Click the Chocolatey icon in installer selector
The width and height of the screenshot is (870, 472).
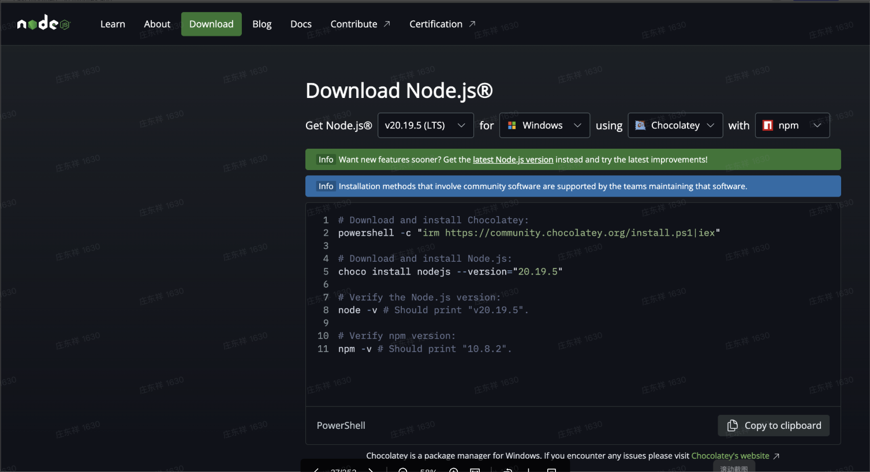pyautogui.click(x=640, y=125)
